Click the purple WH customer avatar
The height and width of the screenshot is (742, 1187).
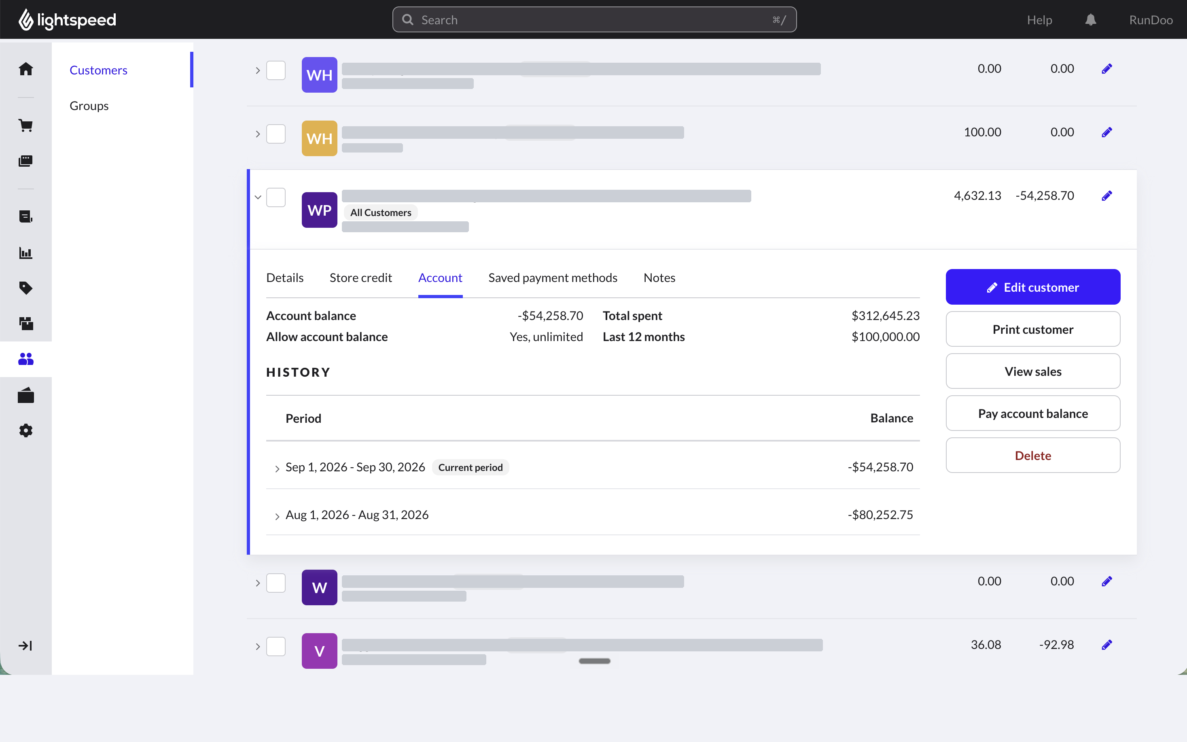pyautogui.click(x=320, y=75)
